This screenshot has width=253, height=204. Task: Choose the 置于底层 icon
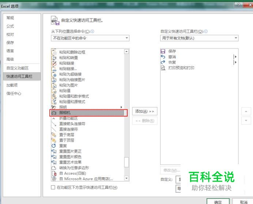tap(54, 135)
